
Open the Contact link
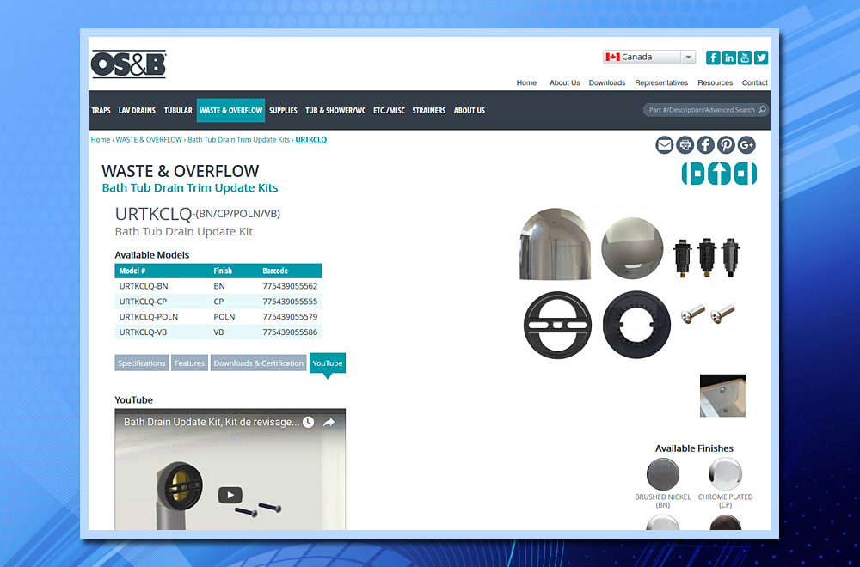755,82
